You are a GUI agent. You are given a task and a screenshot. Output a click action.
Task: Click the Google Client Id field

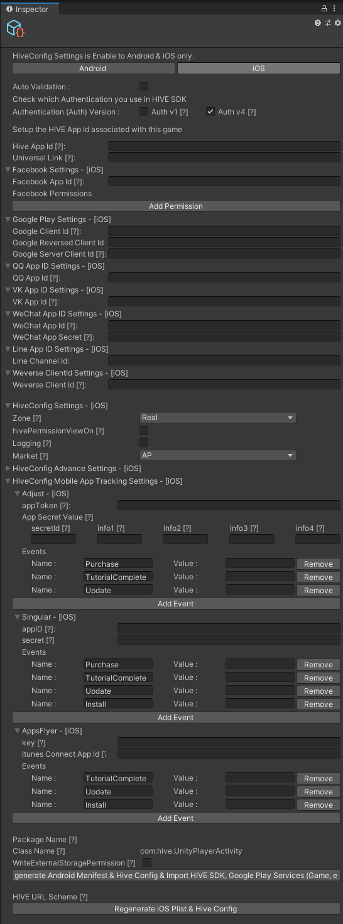(224, 231)
